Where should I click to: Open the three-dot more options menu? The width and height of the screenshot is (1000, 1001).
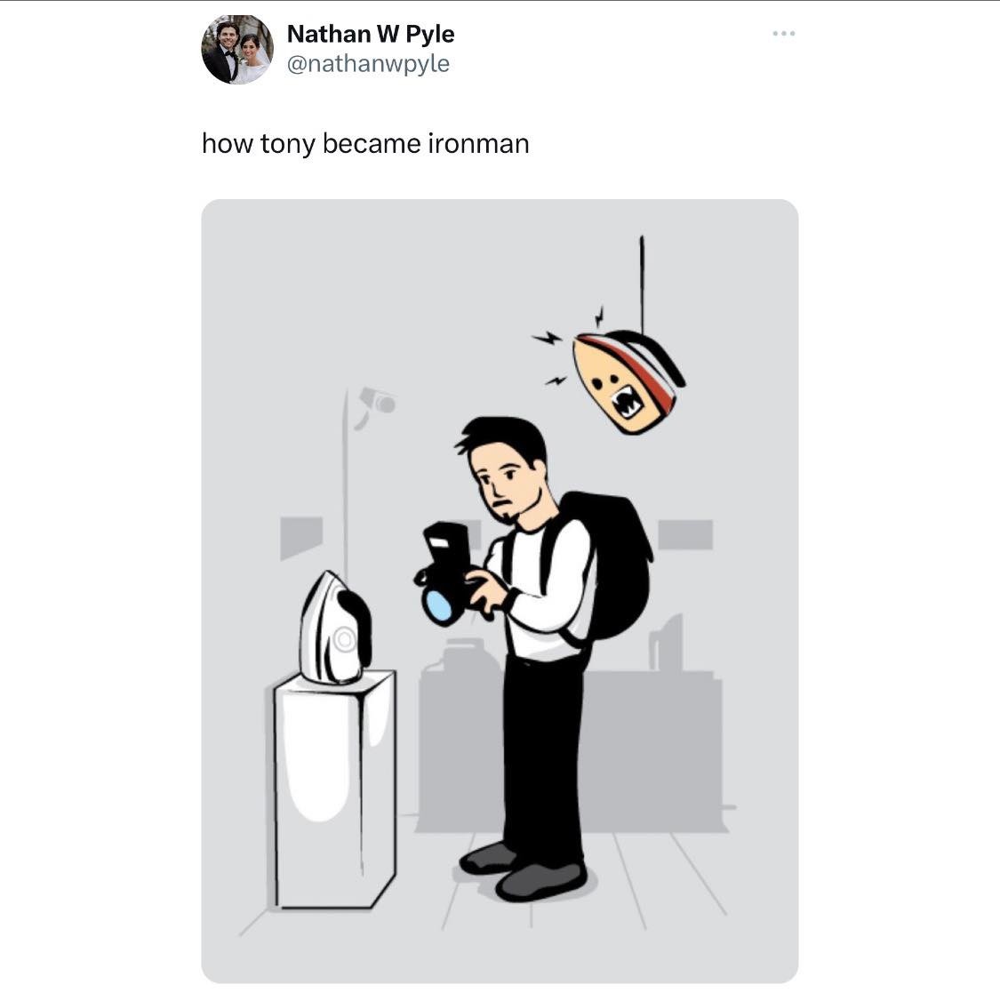(784, 33)
